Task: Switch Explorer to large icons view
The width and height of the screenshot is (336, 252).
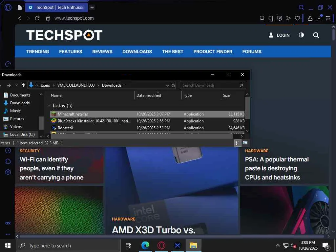Action: [245, 143]
